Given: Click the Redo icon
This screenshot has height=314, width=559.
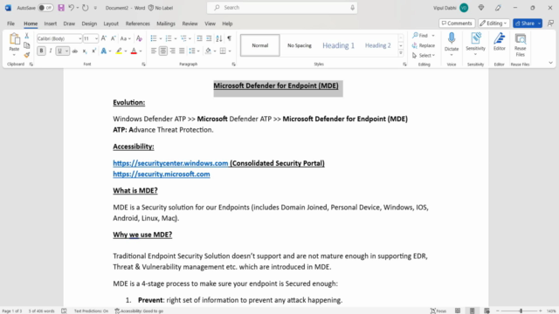Looking at the screenshot, I should pyautogui.click(x=86, y=8).
